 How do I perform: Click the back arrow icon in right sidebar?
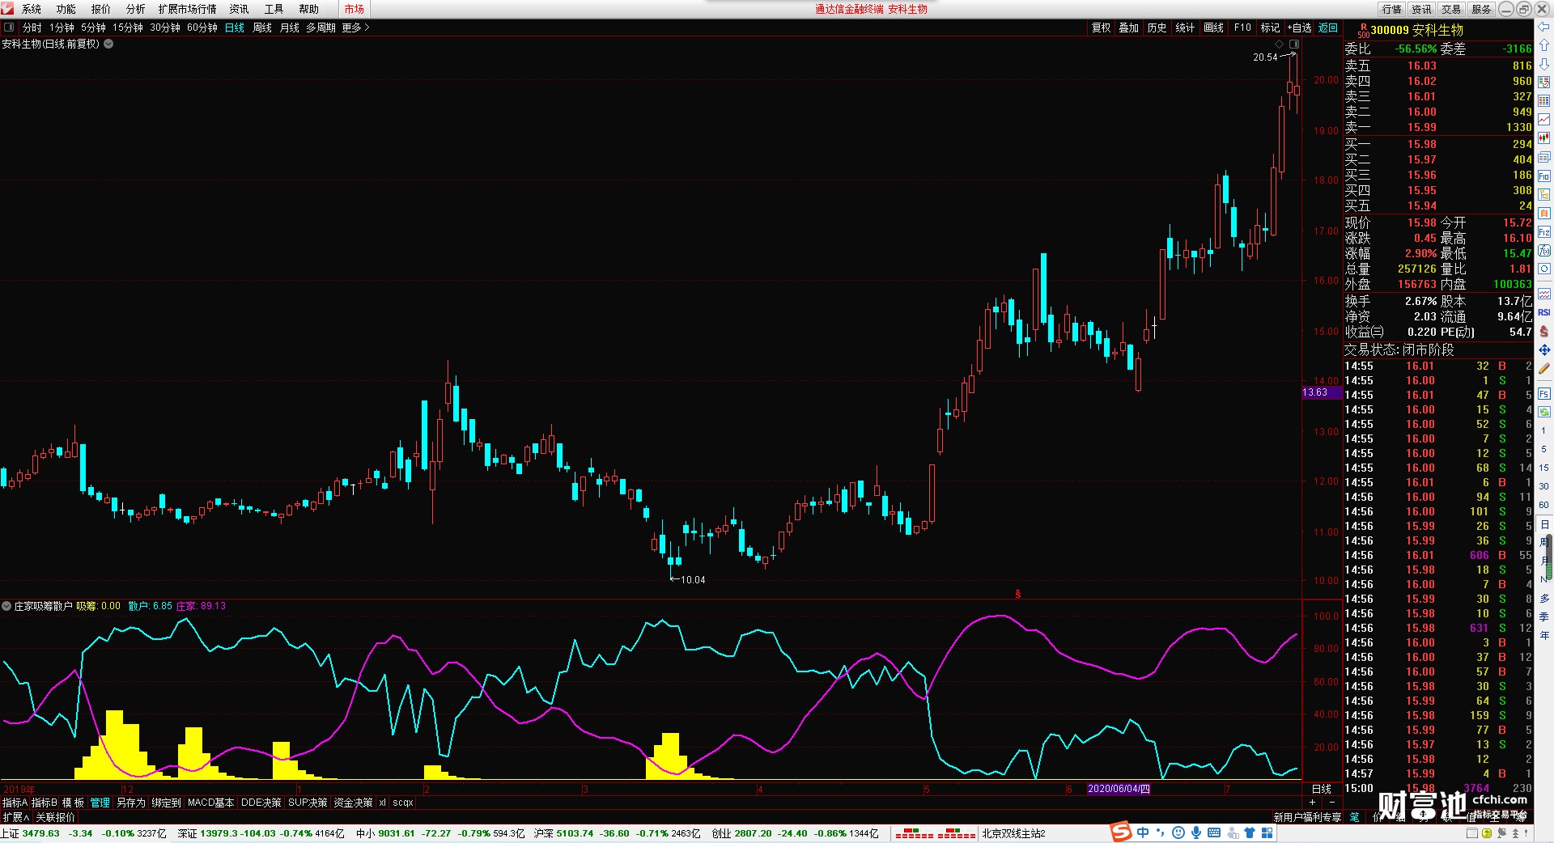[x=1544, y=27]
